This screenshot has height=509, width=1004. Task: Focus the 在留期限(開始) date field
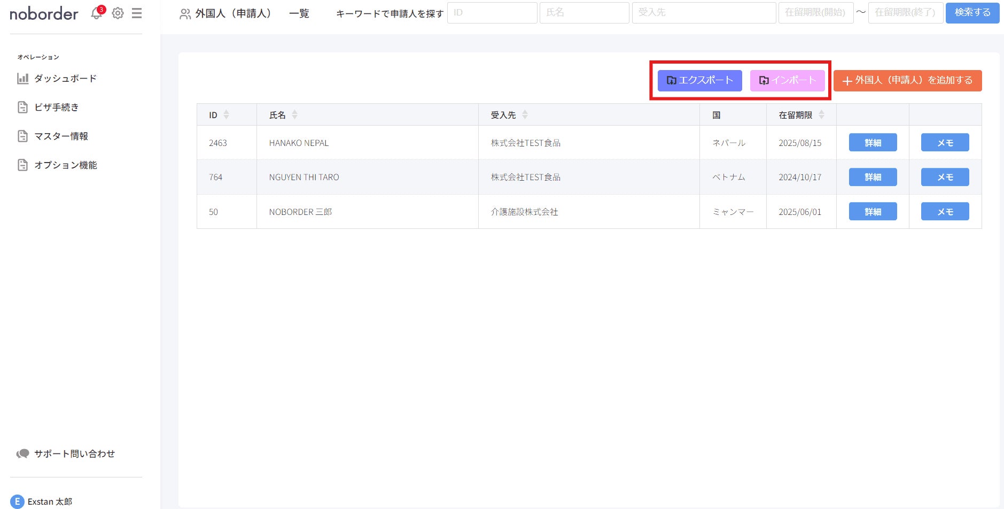pos(816,12)
